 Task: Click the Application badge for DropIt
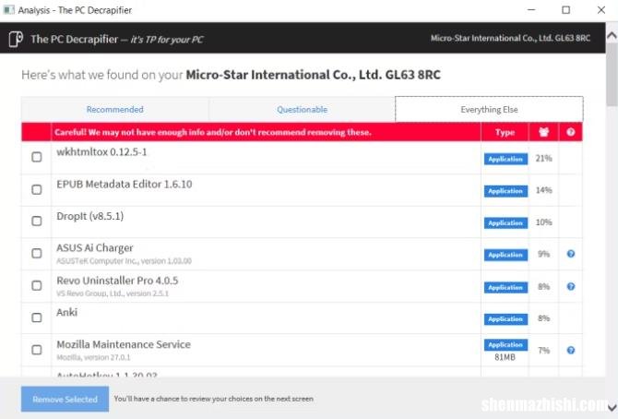(505, 223)
